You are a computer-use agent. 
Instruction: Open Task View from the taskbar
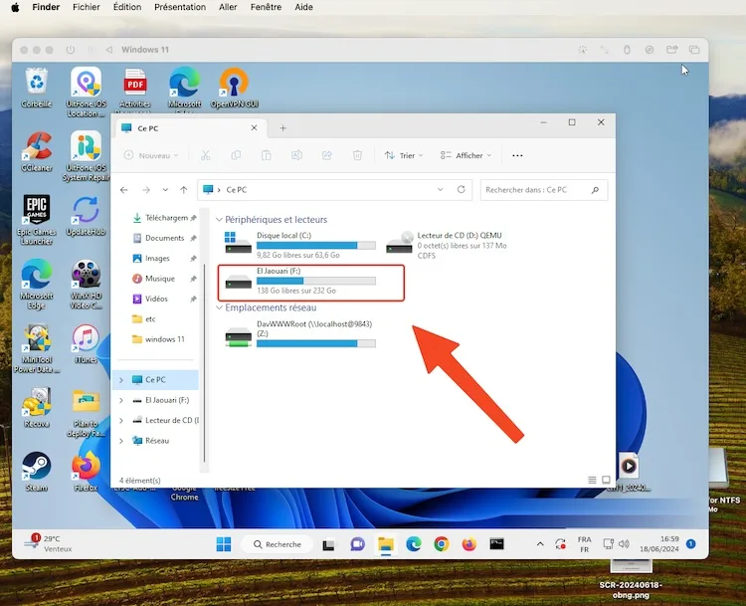click(329, 544)
